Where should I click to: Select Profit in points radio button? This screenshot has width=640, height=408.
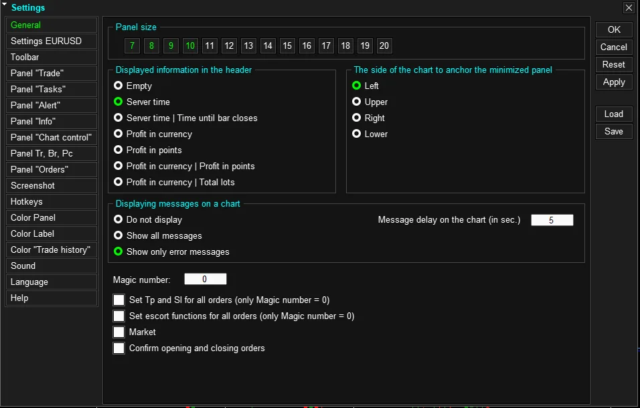click(118, 150)
